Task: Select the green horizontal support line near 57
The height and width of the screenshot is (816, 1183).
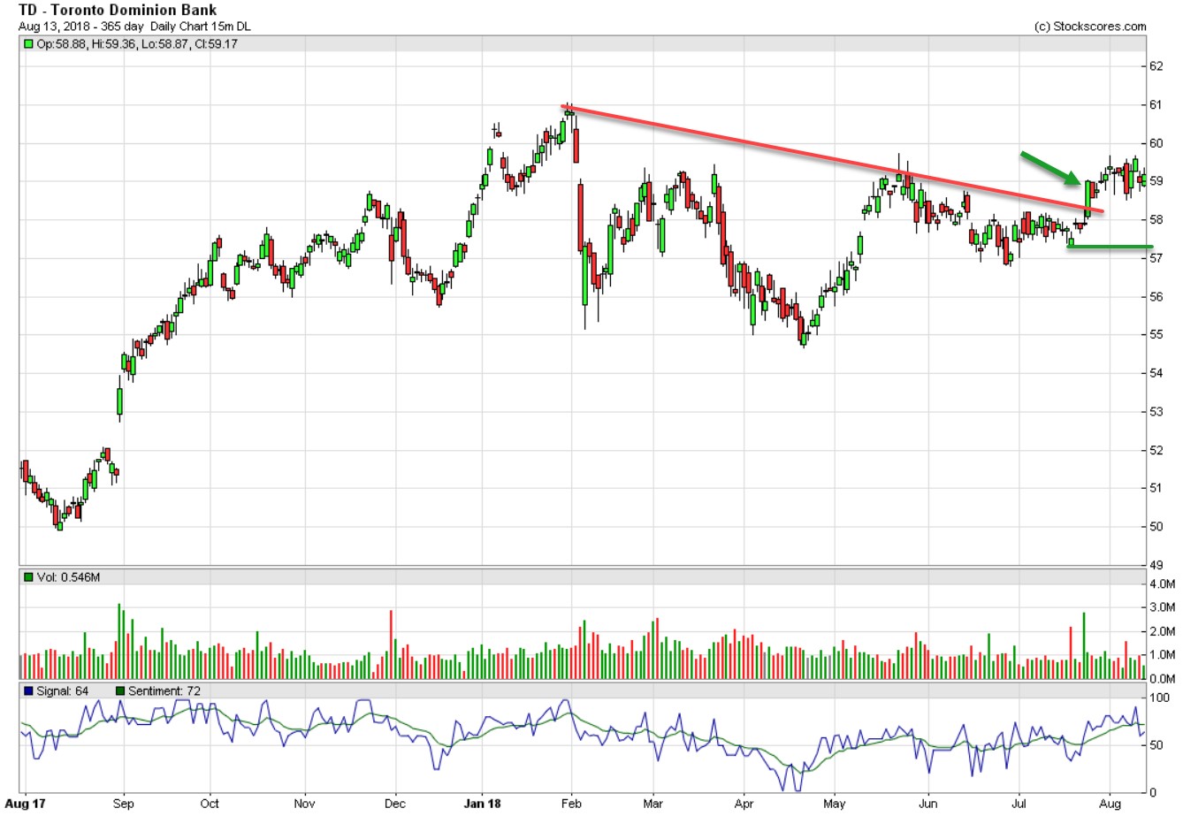Action: [1121, 247]
